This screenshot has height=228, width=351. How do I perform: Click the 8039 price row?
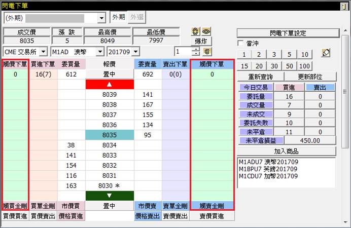(x=110, y=95)
